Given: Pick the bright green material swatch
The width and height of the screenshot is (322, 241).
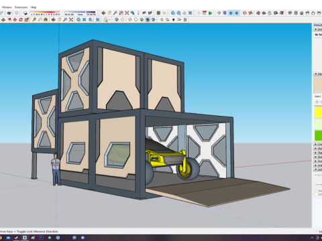Looking at the screenshot, I should [318, 136].
